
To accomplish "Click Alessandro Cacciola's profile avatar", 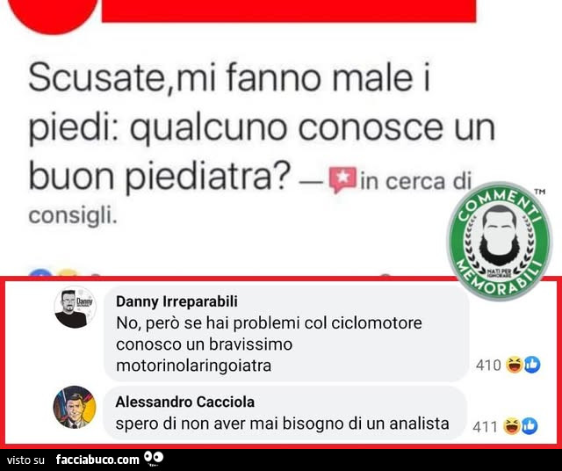I will coord(75,408).
